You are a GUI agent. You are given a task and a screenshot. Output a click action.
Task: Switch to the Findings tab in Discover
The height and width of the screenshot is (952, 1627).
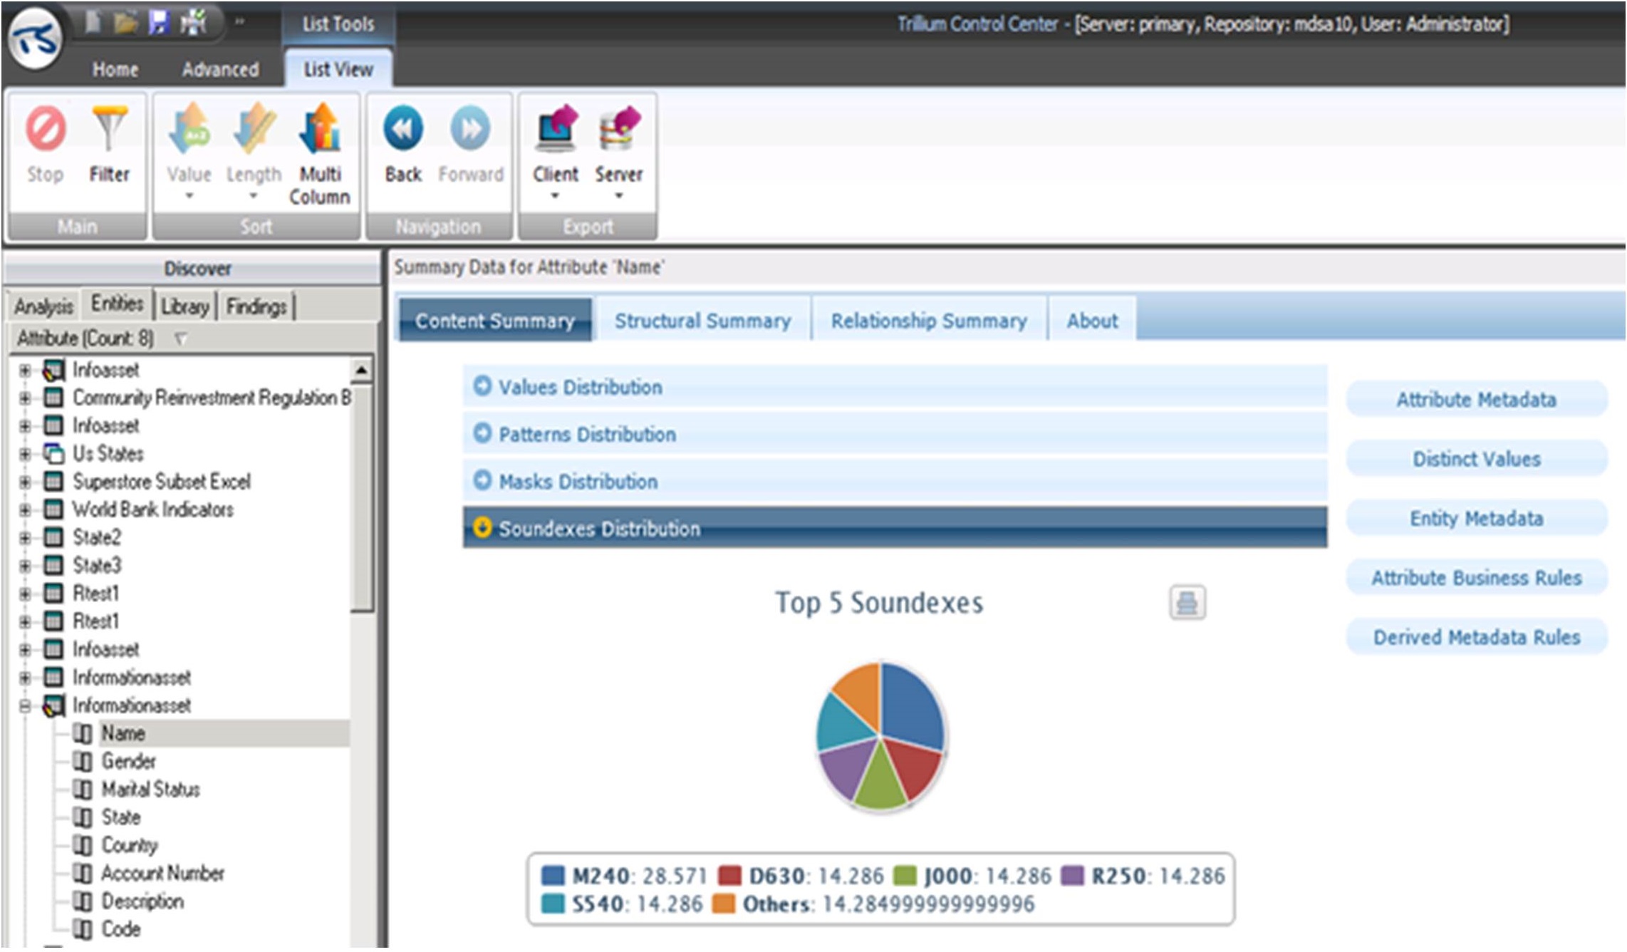(x=256, y=306)
